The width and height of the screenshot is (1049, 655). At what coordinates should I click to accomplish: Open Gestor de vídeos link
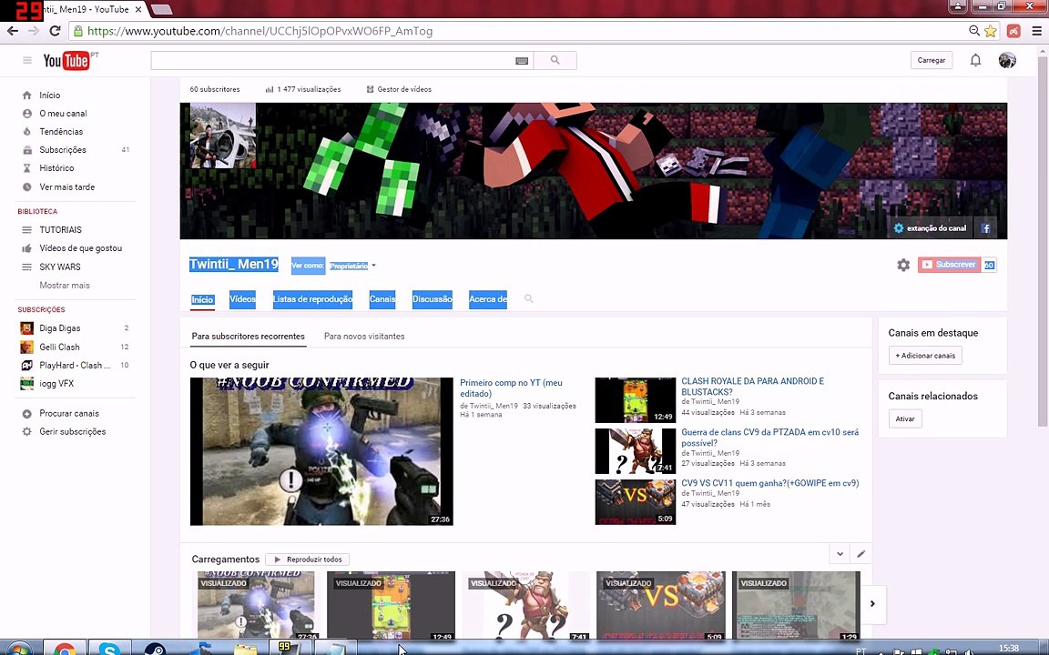(x=399, y=89)
